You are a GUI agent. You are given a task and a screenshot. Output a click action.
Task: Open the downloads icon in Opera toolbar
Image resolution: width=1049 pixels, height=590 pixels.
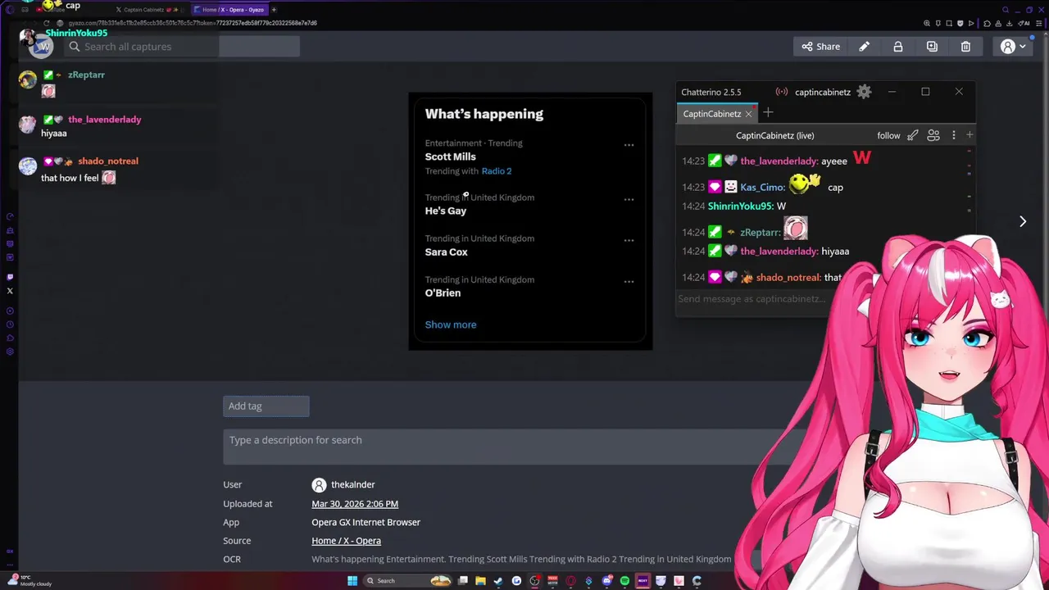click(x=1010, y=23)
